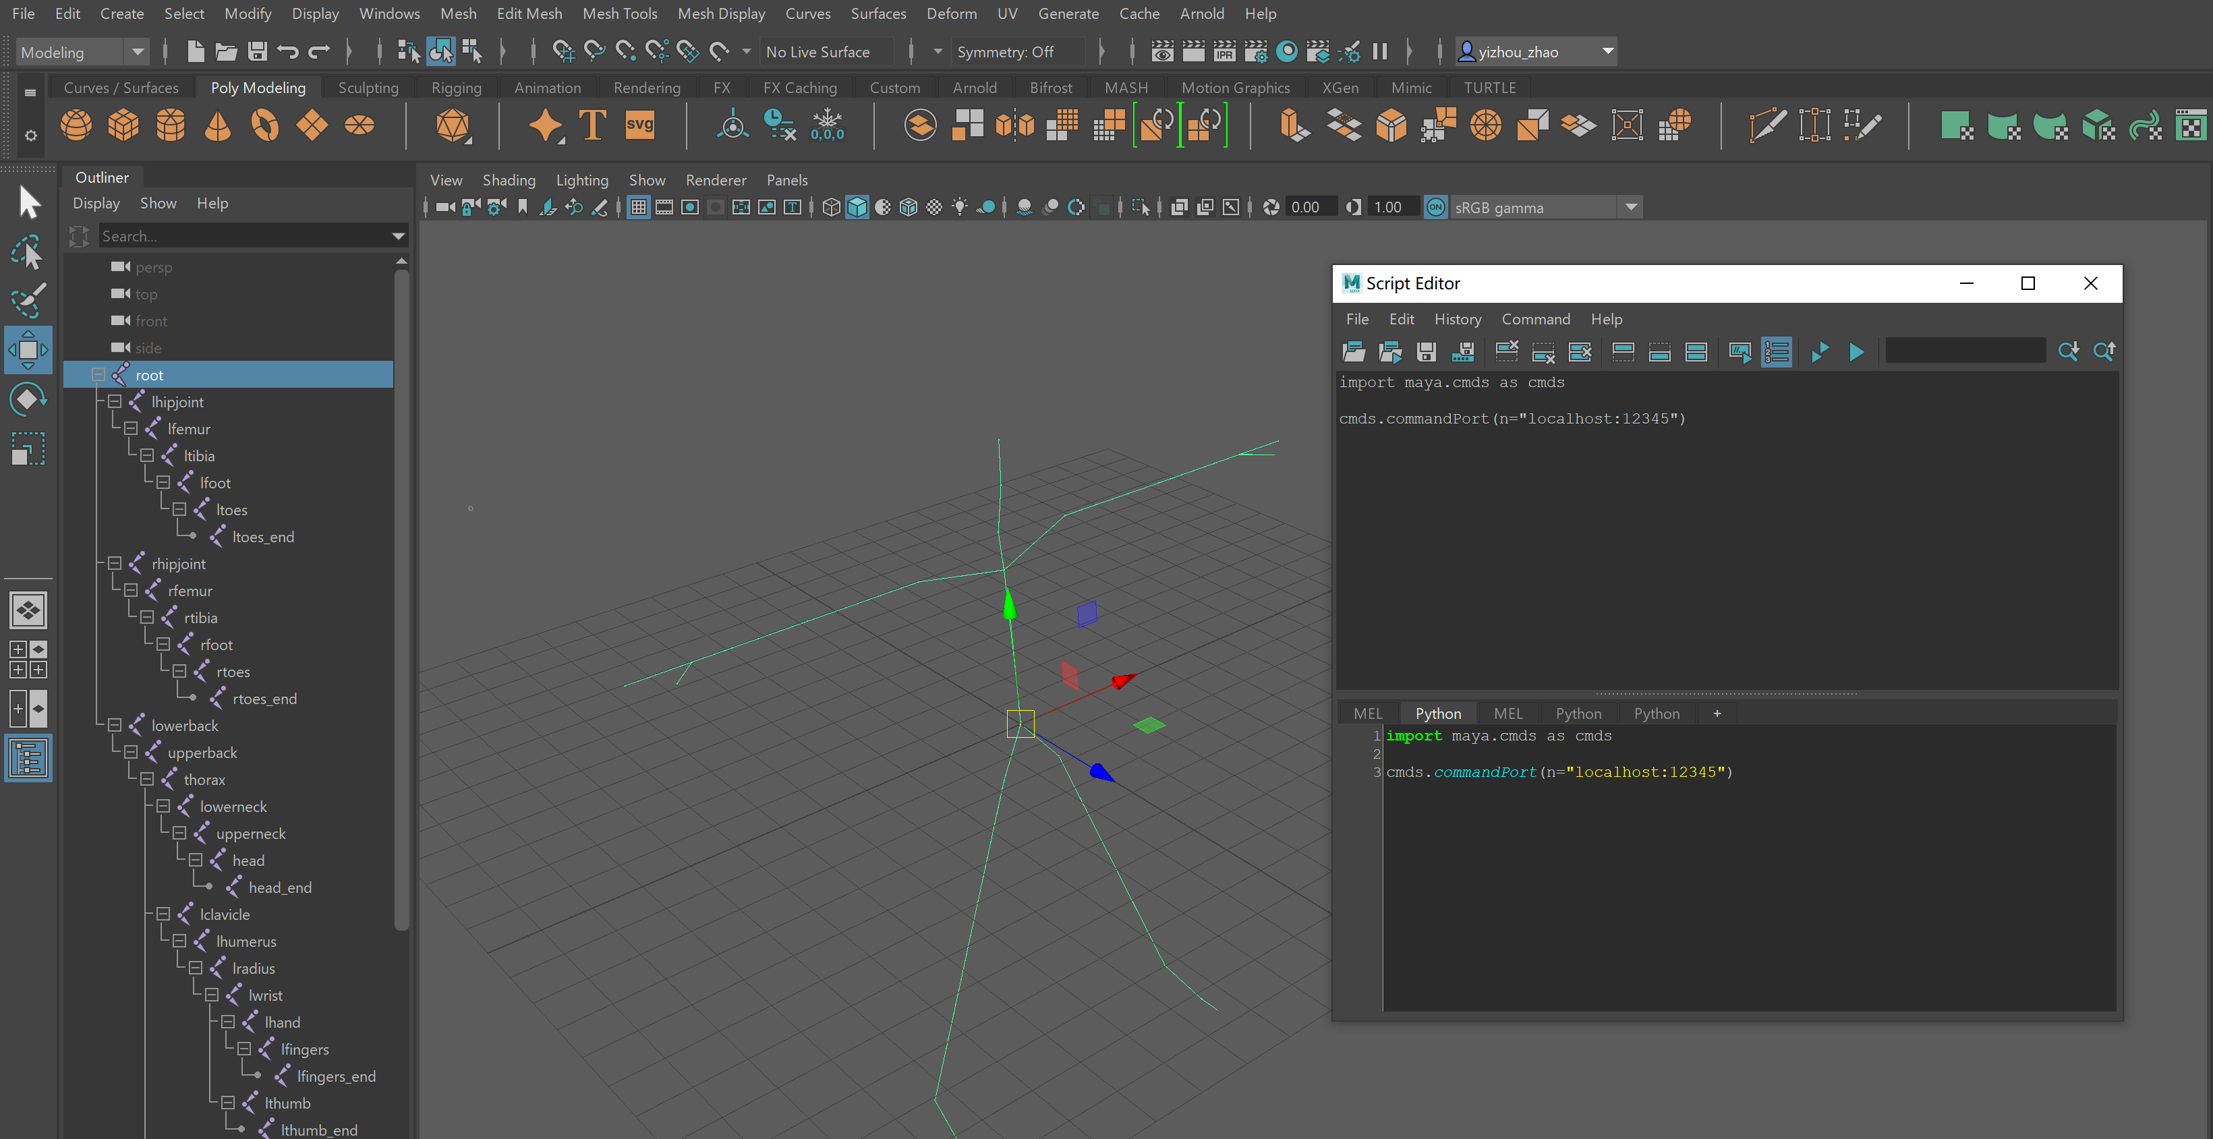The height and width of the screenshot is (1139, 2213).
Task: Toggle wireframe display in viewport
Action: [x=831, y=207]
